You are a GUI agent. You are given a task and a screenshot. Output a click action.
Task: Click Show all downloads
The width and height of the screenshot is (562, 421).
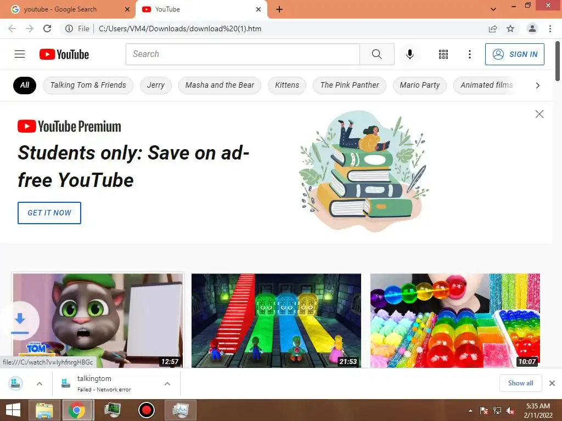520,383
